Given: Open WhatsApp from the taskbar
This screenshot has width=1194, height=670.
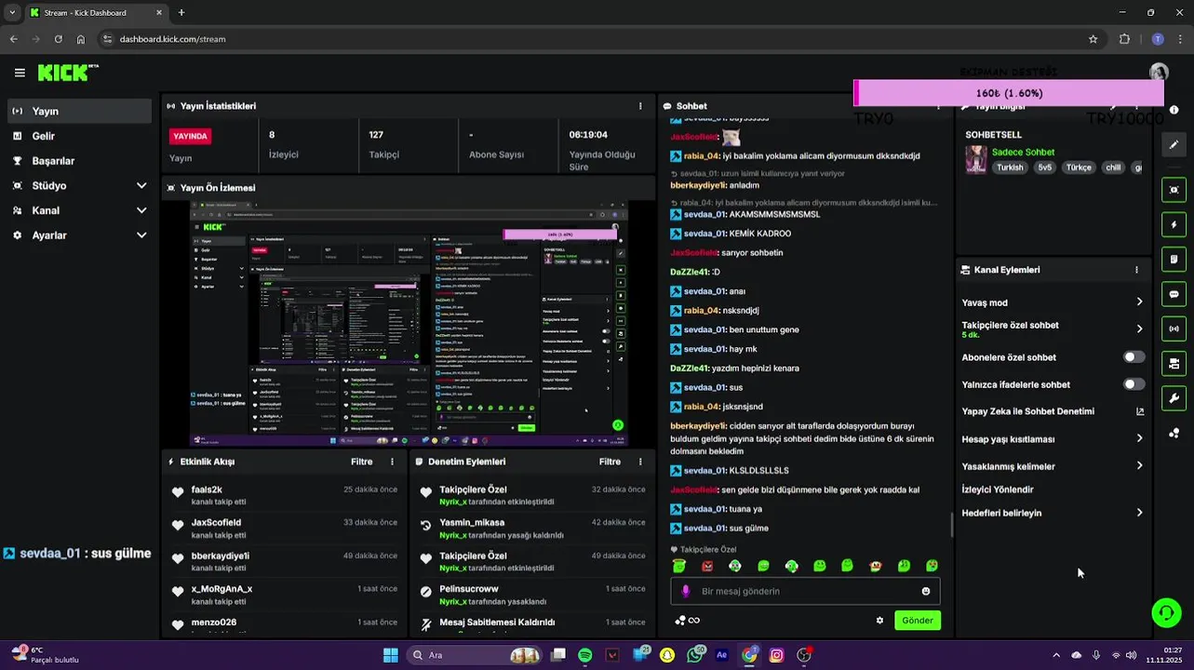Looking at the screenshot, I should [695, 655].
